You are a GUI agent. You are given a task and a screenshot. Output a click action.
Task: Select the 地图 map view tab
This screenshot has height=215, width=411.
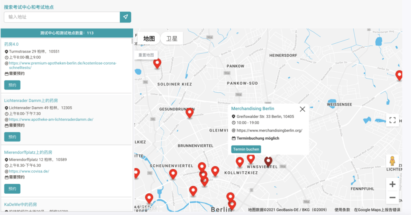click(149, 39)
